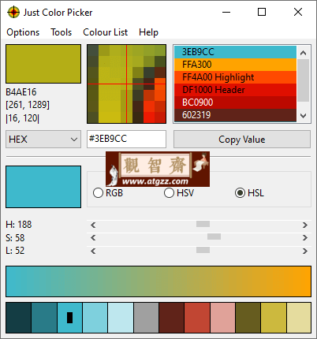Pick the dark olive palette swatch

[x=248, y=318]
